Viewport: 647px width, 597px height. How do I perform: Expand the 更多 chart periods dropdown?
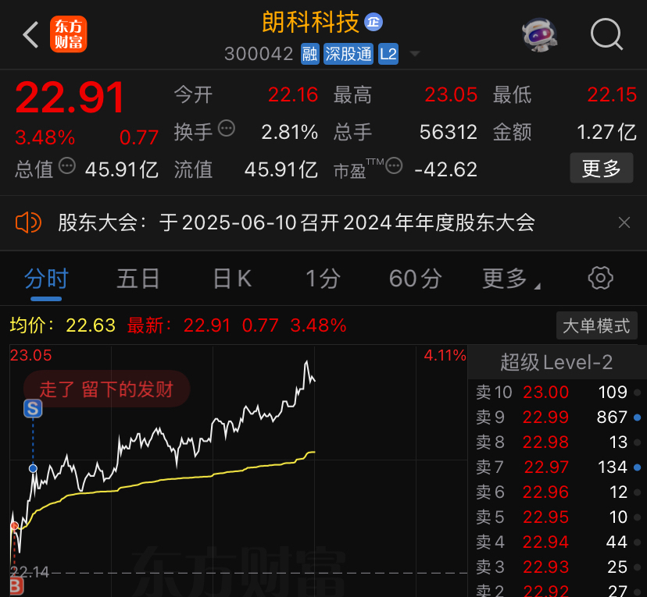pyautogui.click(x=511, y=279)
